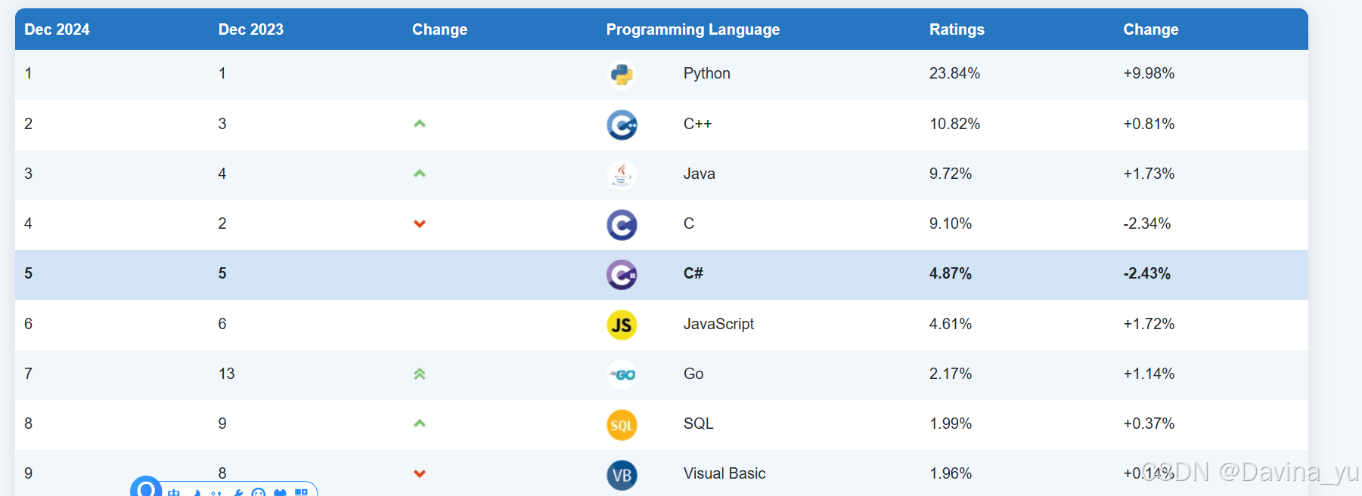Click the input method blue circle logo
The image size is (1362, 496).
point(146,486)
